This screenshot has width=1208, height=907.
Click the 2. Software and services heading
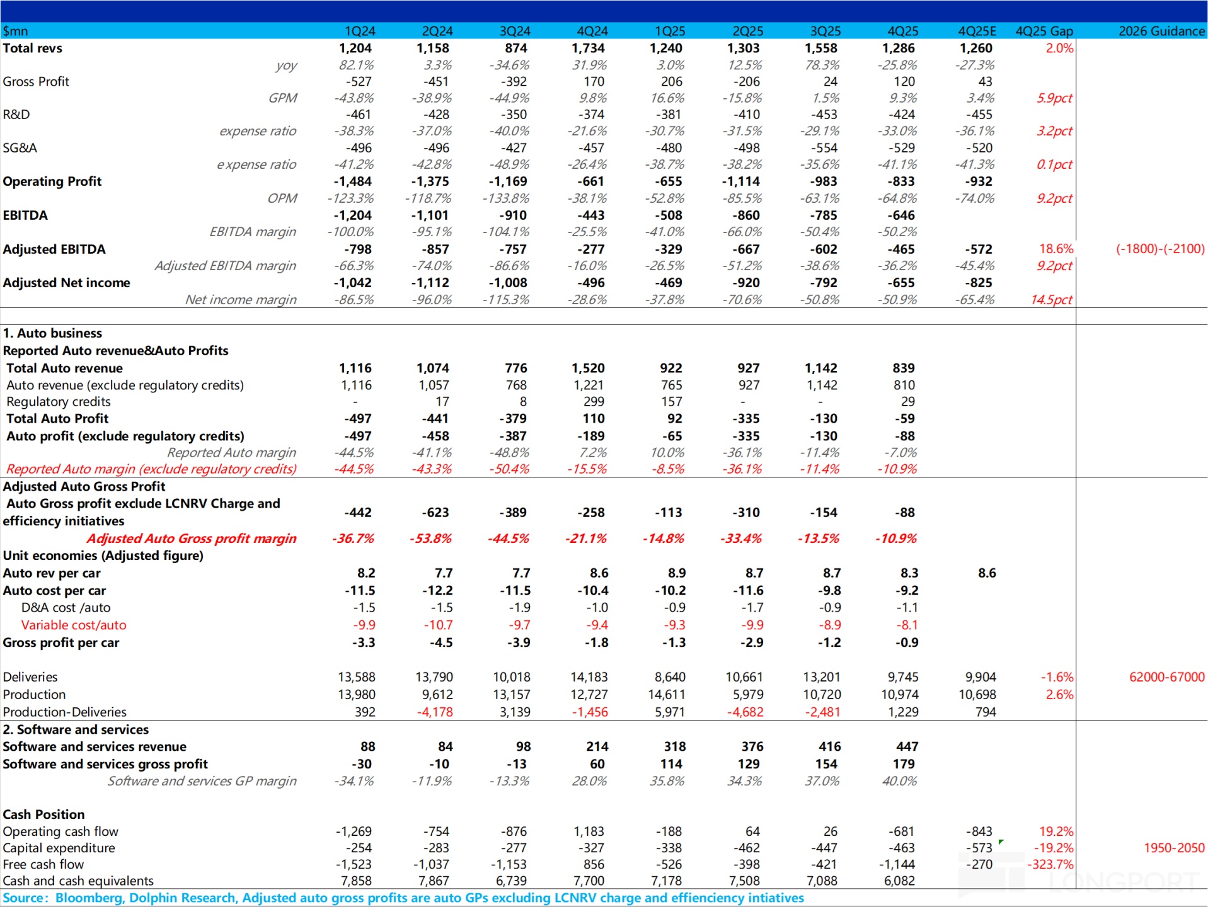tap(76, 729)
